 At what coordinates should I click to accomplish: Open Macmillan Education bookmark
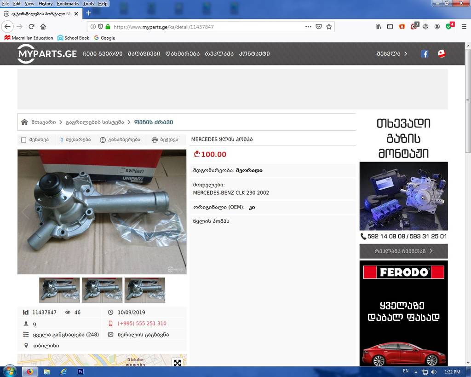[29, 38]
